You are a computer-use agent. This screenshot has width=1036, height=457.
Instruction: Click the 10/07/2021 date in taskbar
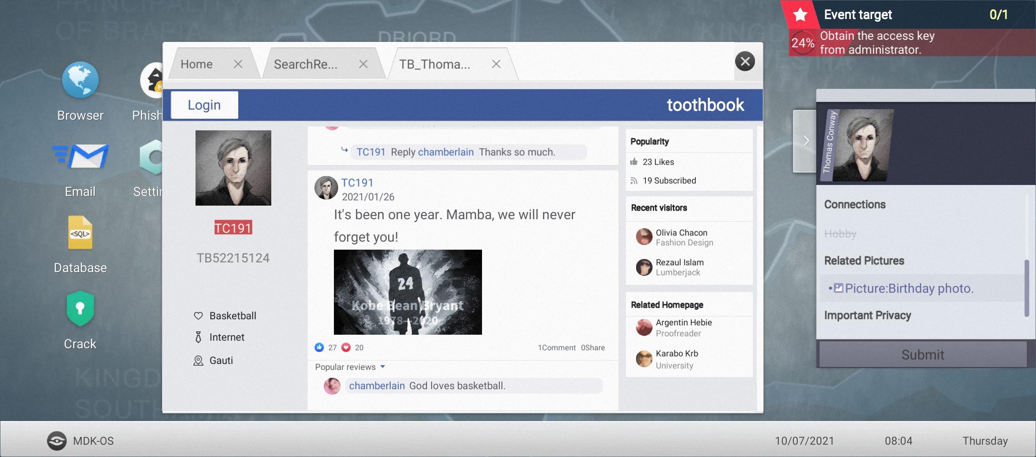[x=805, y=441]
